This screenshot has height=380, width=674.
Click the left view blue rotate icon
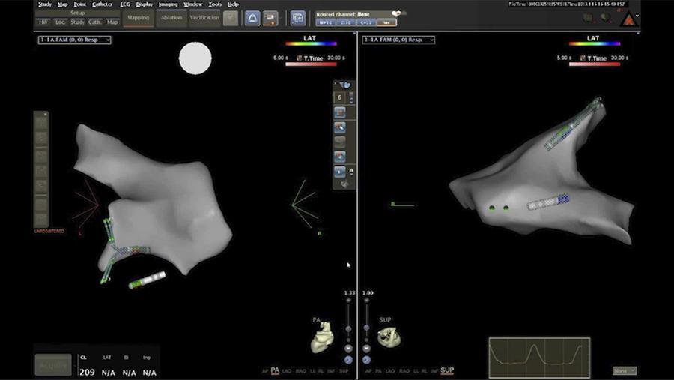point(348,360)
